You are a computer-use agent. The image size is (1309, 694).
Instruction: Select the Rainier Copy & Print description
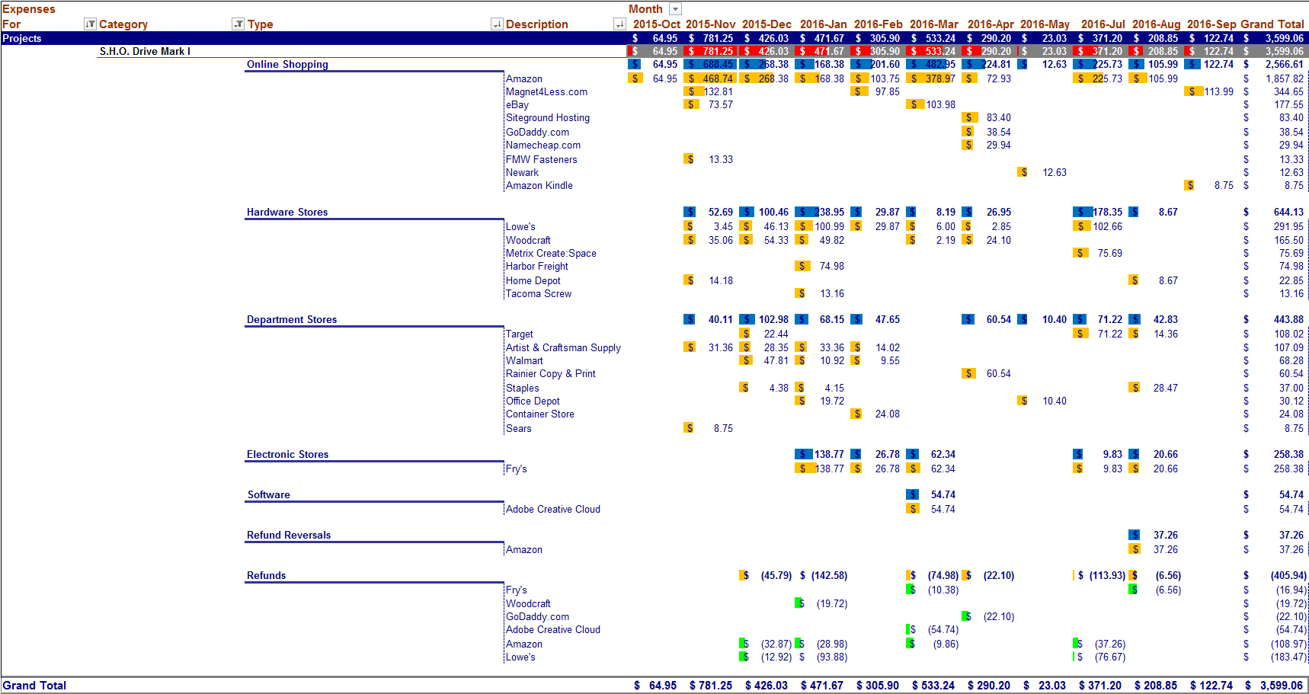point(551,374)
